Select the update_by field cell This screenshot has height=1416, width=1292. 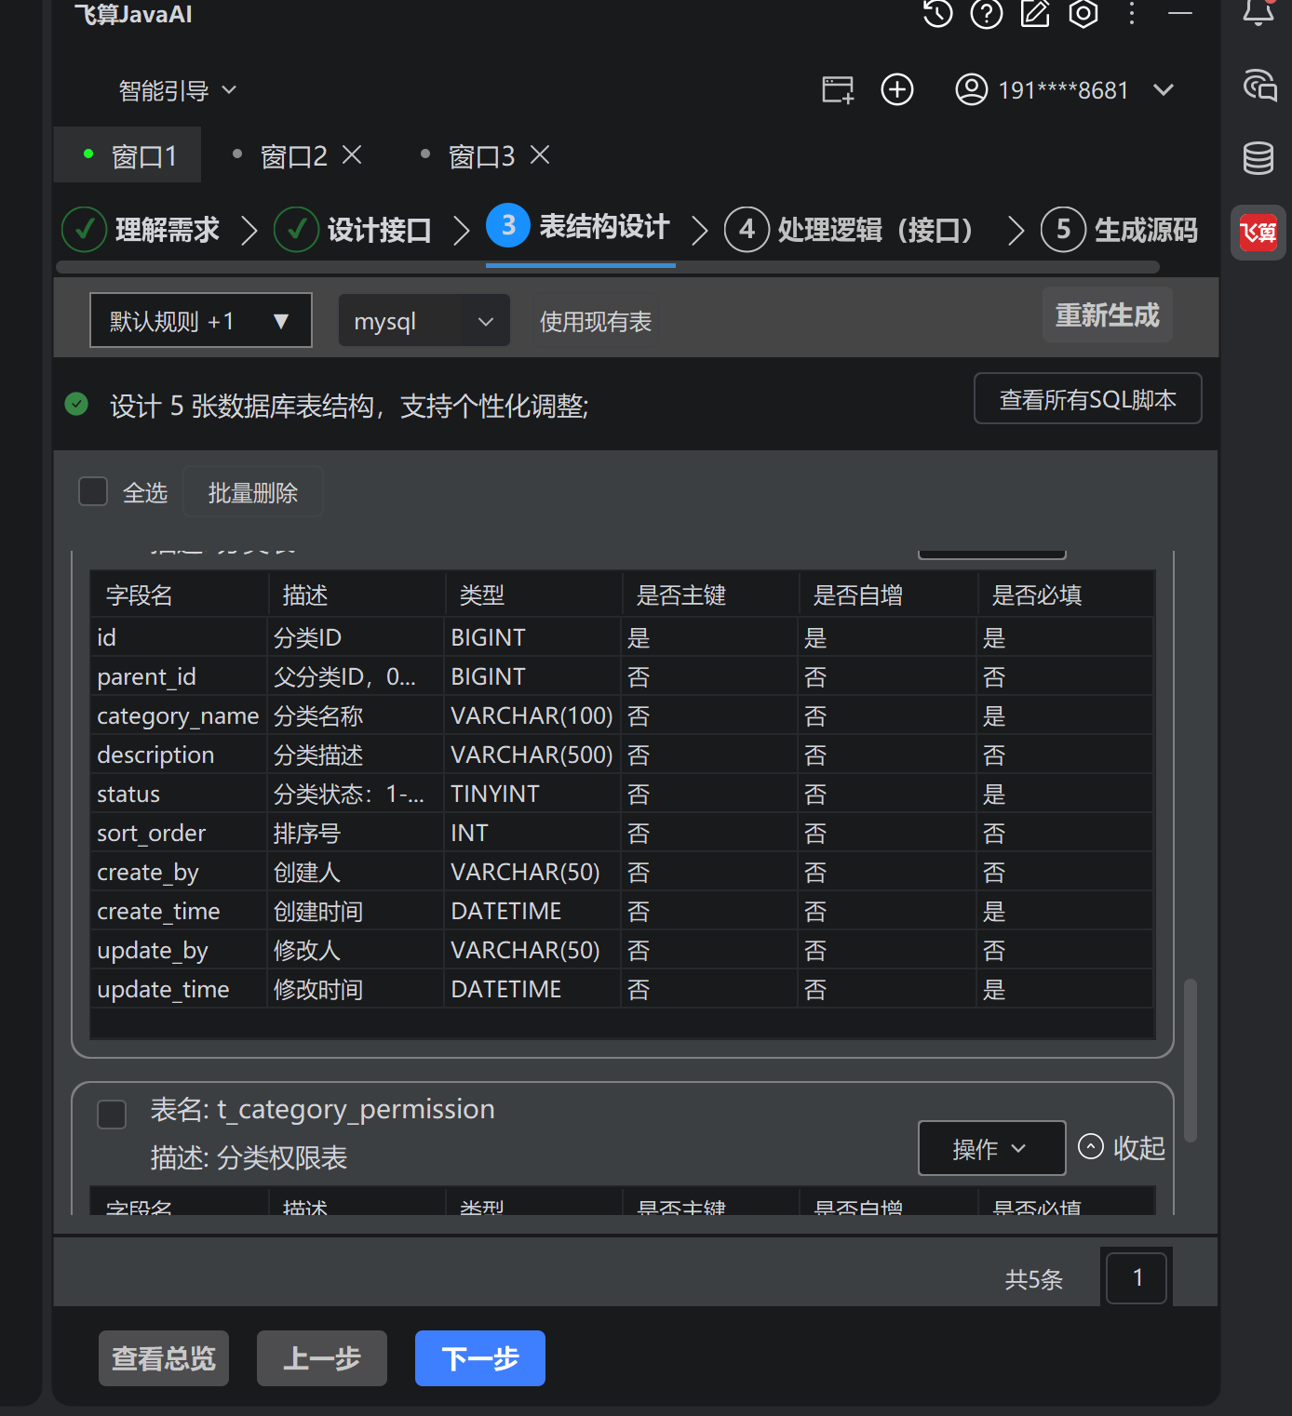click(179, 950)
